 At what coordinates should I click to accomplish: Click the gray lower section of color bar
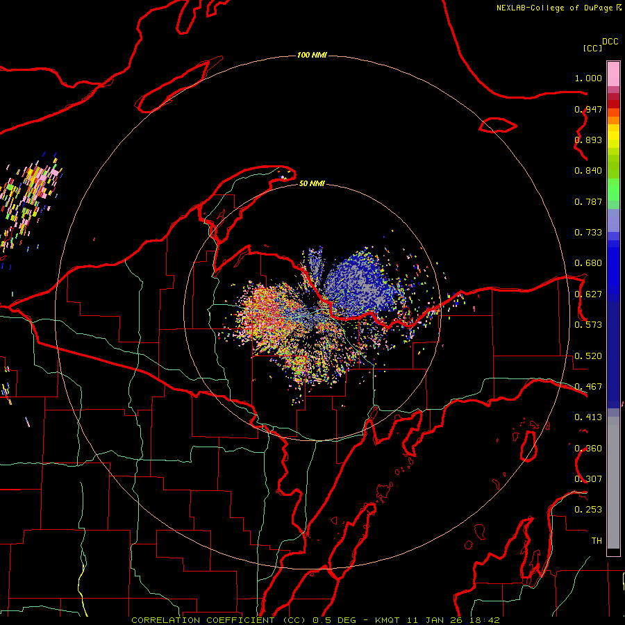pos(613,483)
